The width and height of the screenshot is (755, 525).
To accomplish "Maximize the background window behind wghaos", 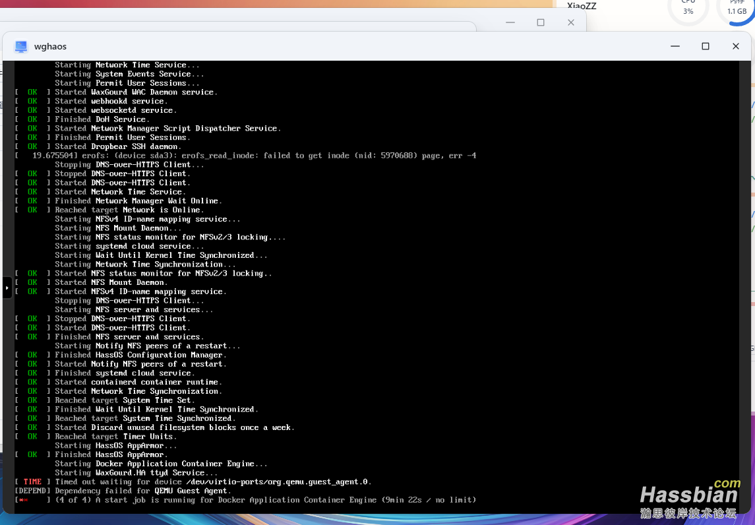I will [x=541, y=22].
